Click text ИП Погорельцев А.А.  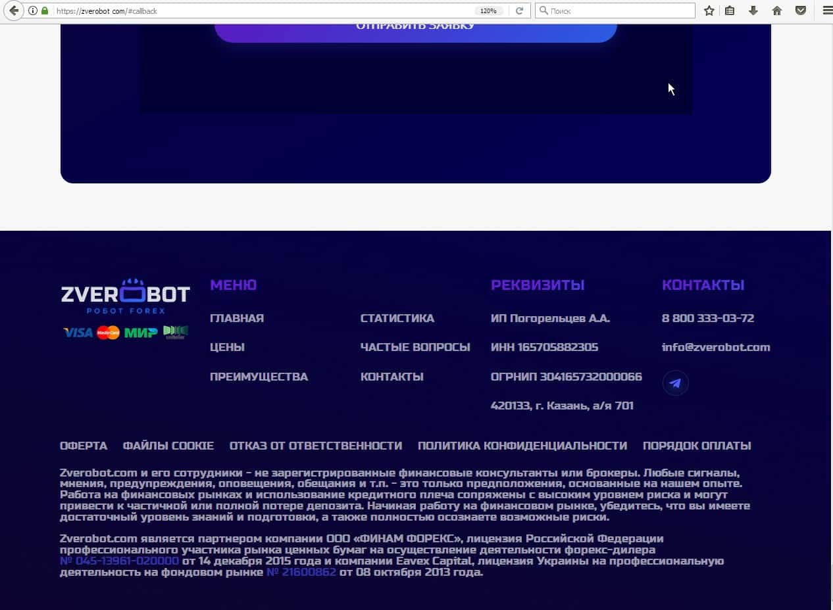tap(550, 318)
